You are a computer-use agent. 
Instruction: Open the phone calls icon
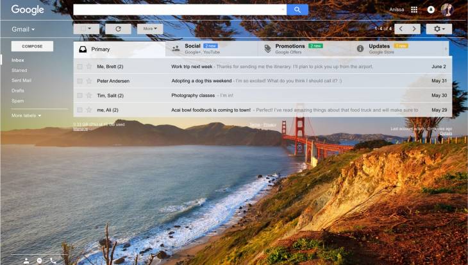(x=53, y=261)
